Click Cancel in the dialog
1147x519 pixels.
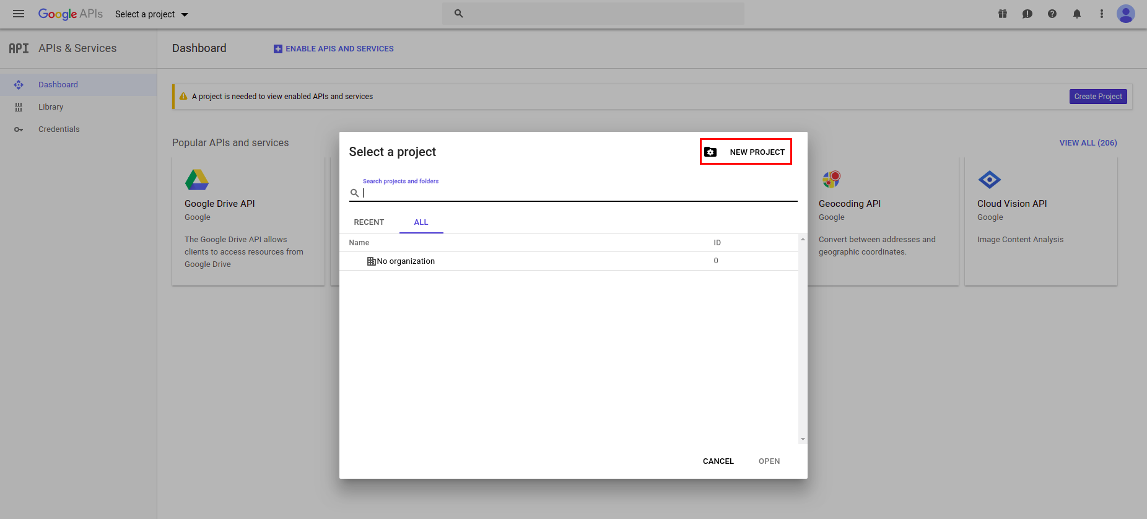tap(718, 461)
